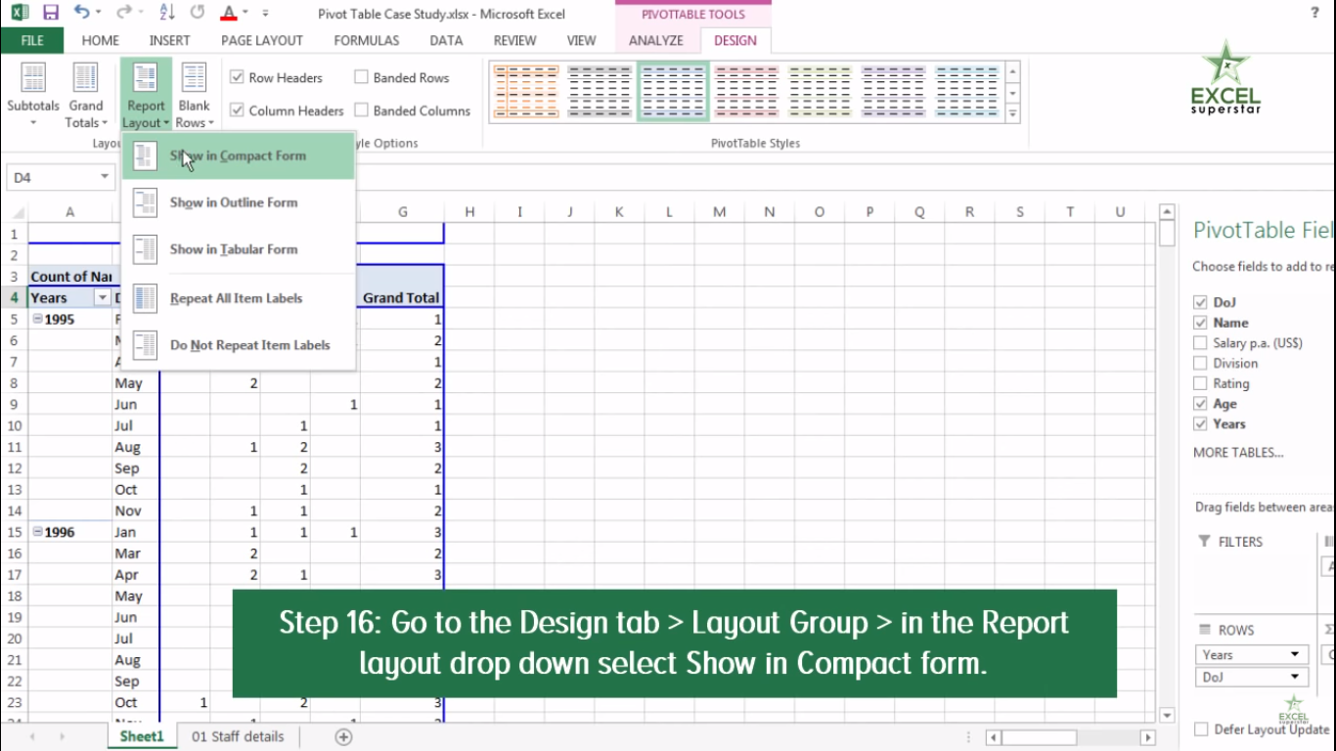Click the Help question mark icon
The height and width of the screenshot is (751, 1336).
point(1314,13)
